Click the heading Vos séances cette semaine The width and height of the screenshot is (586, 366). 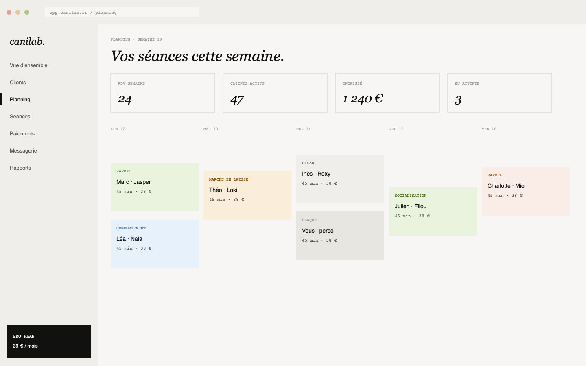[197, 56]
